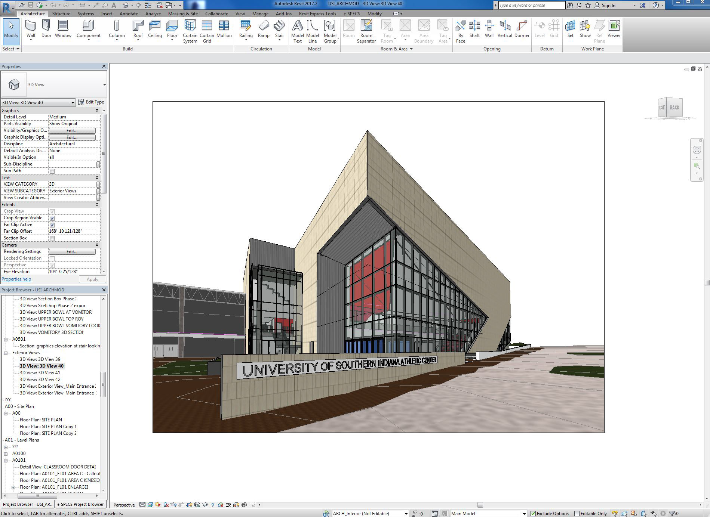The width and height of the screenshot is (710, 517).
Task: Select the Model Line tool
Action: 312,31
